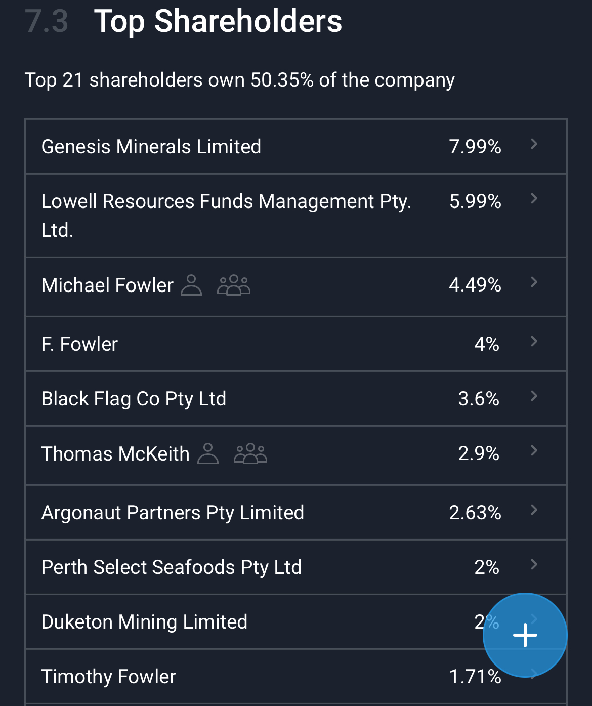This screenshot has width=592, height=706.
Task: Expand Genesis Minerals Limited chevron arrow
Action: pos(534,144)
